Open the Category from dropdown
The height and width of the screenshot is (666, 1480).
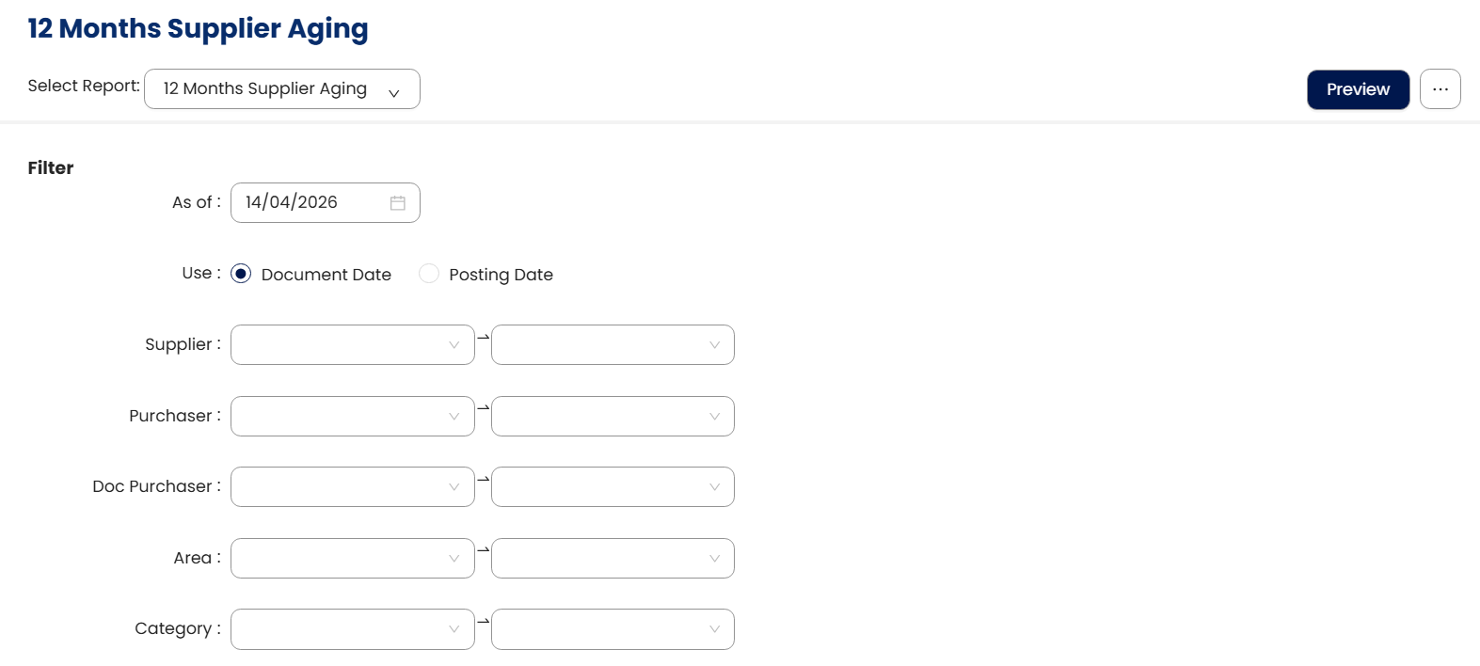[352, 629]
